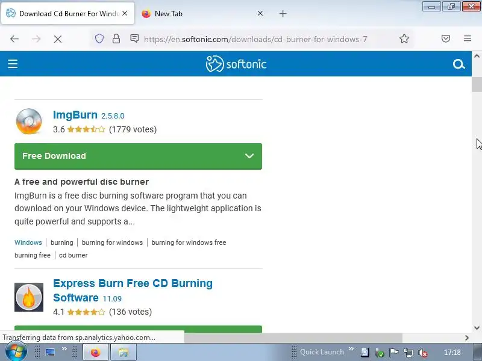Click the ImgBurn disc icon
Viewport: 482px width, 361px height.
click(x=28, y=122)
